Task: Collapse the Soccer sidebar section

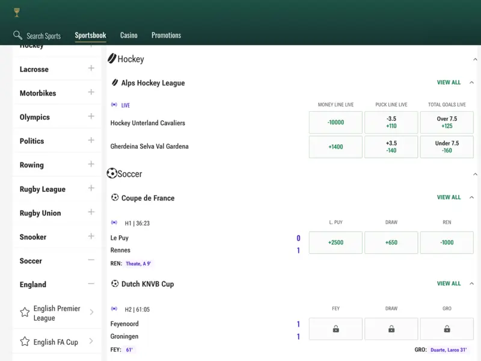Action: pyautogui.click(x=91, y=261)
